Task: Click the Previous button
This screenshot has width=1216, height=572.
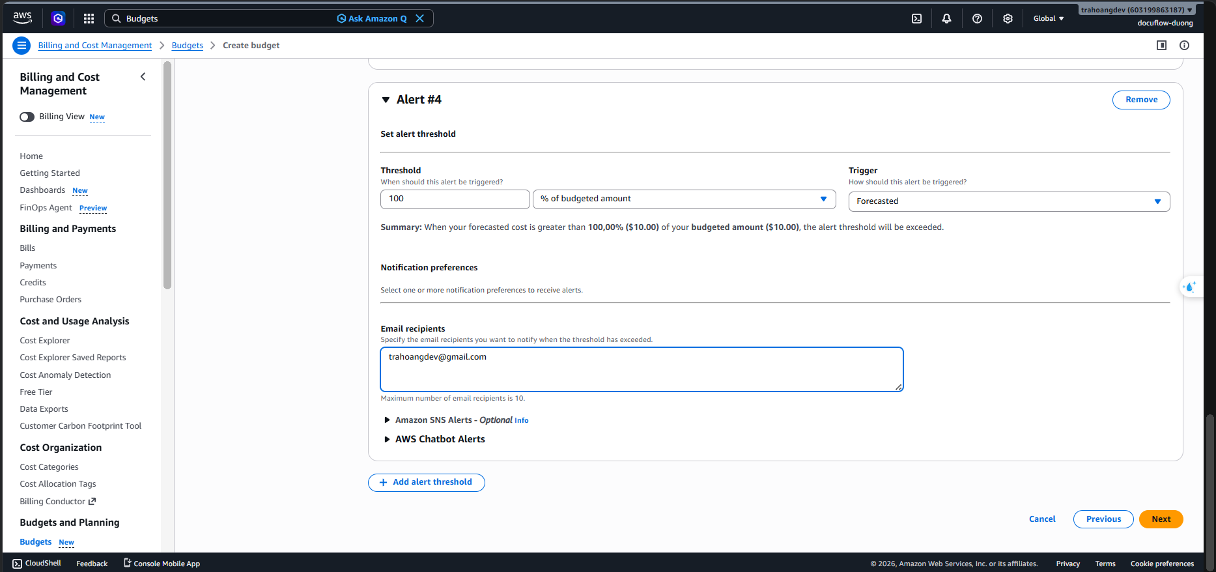Action: 1103,519
